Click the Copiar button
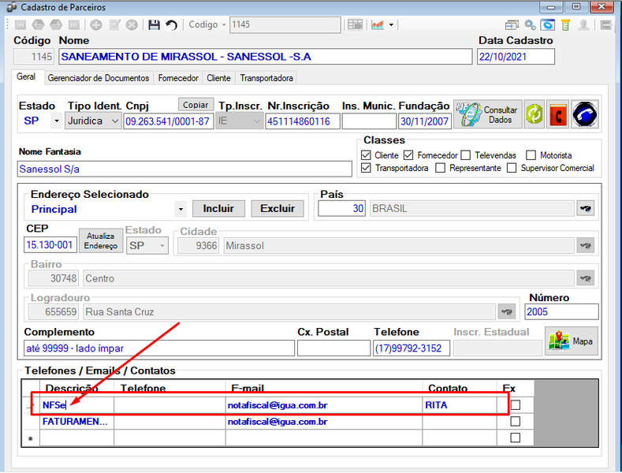The height and width of the screenshot is (473, 622). point(196,105)
